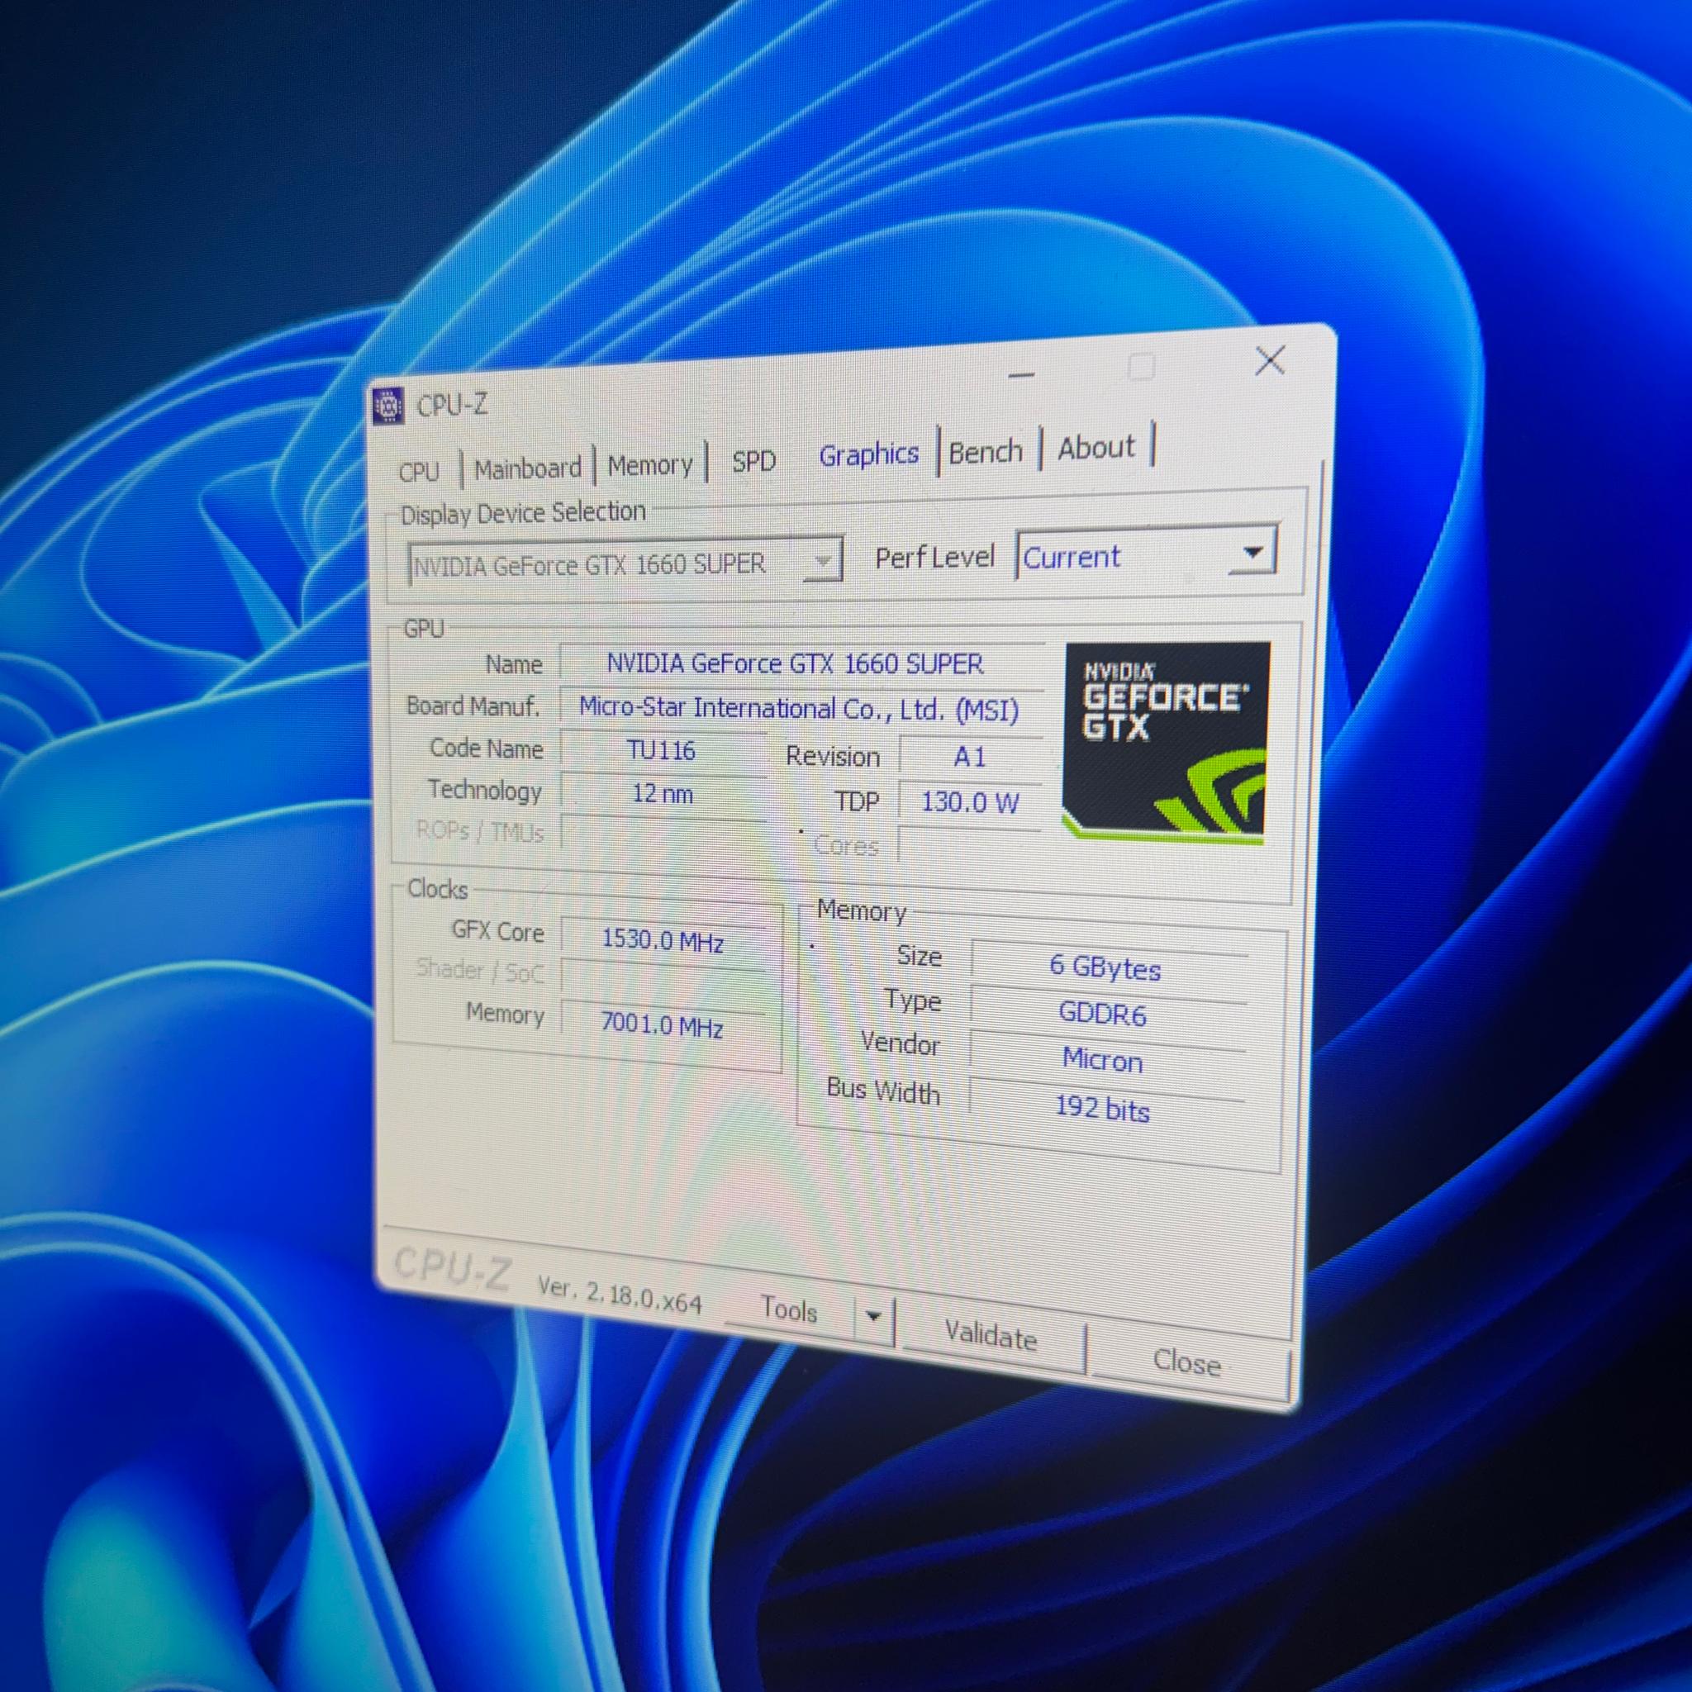The height and width of the screenshot is (1692, 1692).
Task: Click the Technology label
Action: click(x=484, y=791)
